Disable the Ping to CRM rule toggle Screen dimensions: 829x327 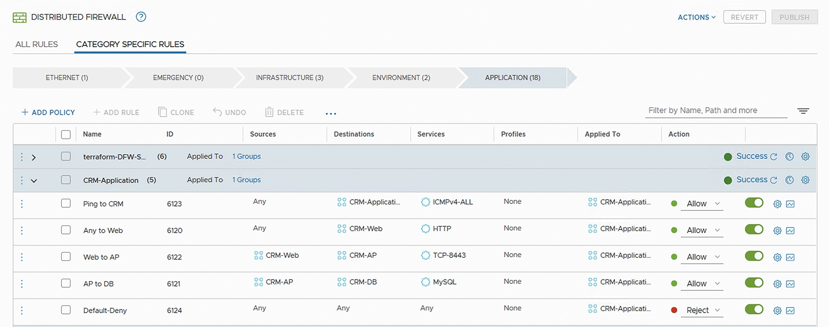pos(754,203)
